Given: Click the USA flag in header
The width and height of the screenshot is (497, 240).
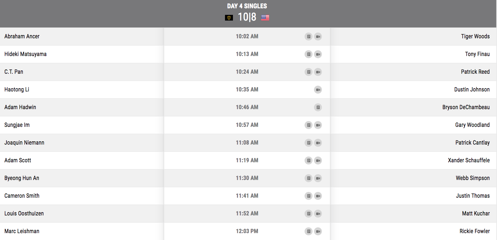Looking at the screenshot, I should tap(265, 17).
